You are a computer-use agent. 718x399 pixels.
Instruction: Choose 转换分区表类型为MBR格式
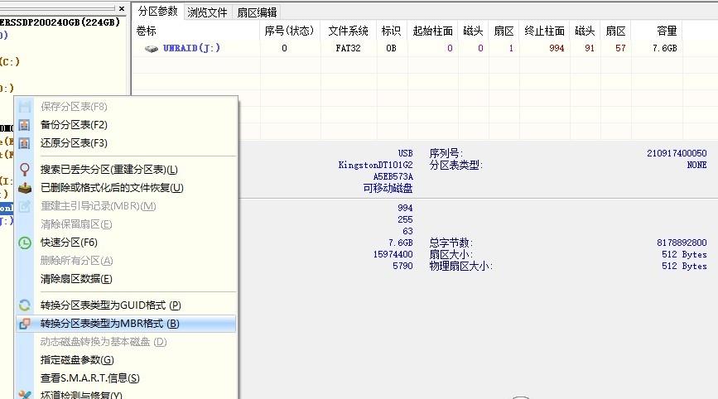click(127, 324)
